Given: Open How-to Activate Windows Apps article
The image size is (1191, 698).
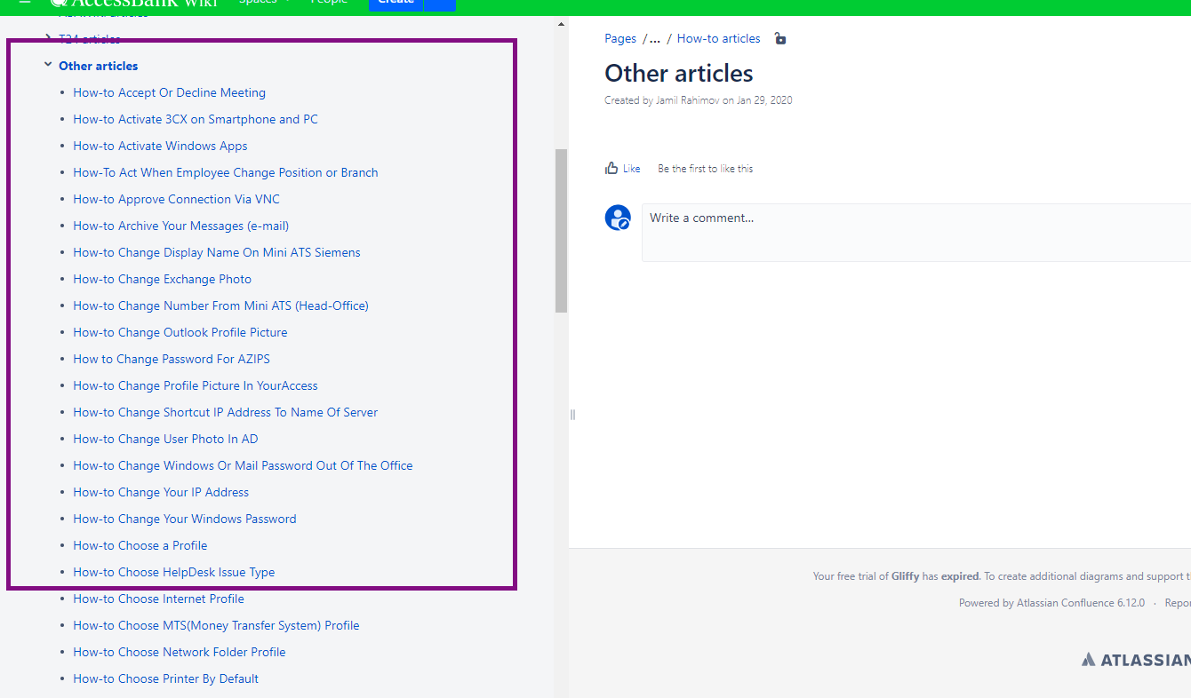Looking at the screenshot, I should (x=161, y=146).
